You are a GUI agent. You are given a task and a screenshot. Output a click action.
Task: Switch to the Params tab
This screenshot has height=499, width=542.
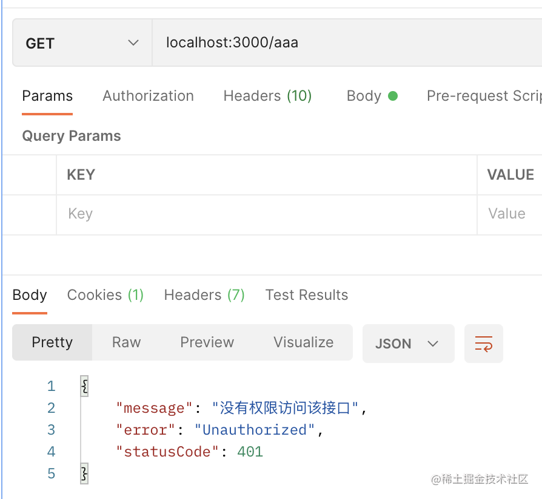(x=47, y=96)
